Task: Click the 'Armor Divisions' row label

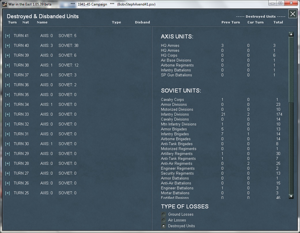Action: pos(174,105)
